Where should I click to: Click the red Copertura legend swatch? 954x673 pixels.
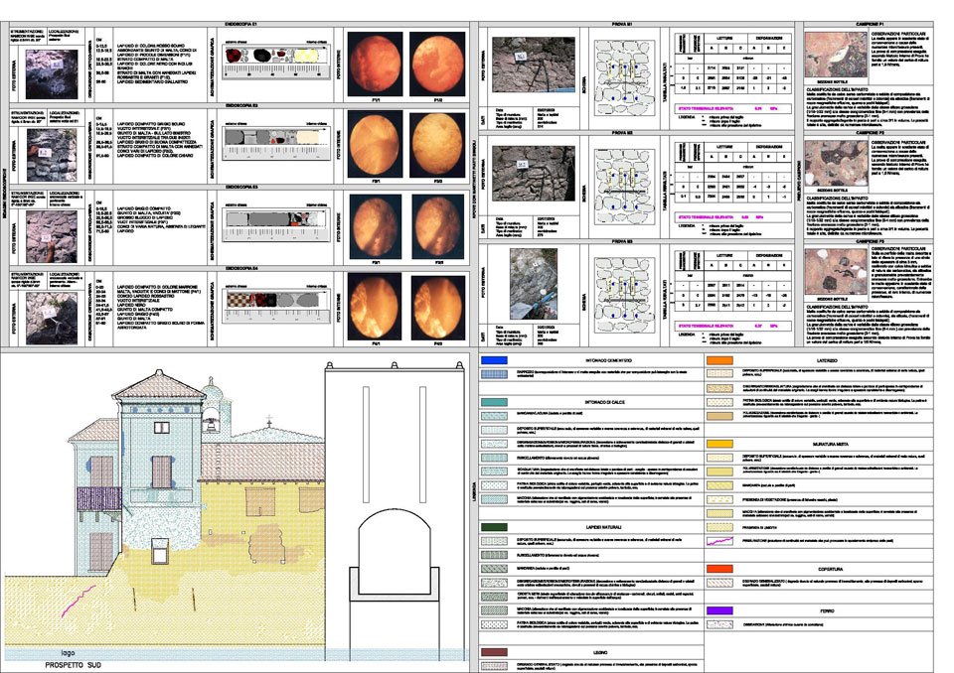(719, 569)
